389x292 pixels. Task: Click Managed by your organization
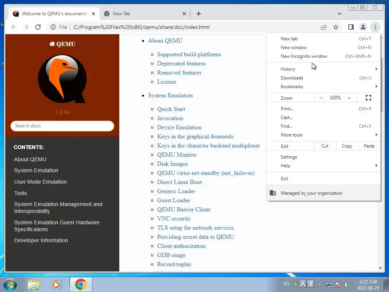pos(323,193)
